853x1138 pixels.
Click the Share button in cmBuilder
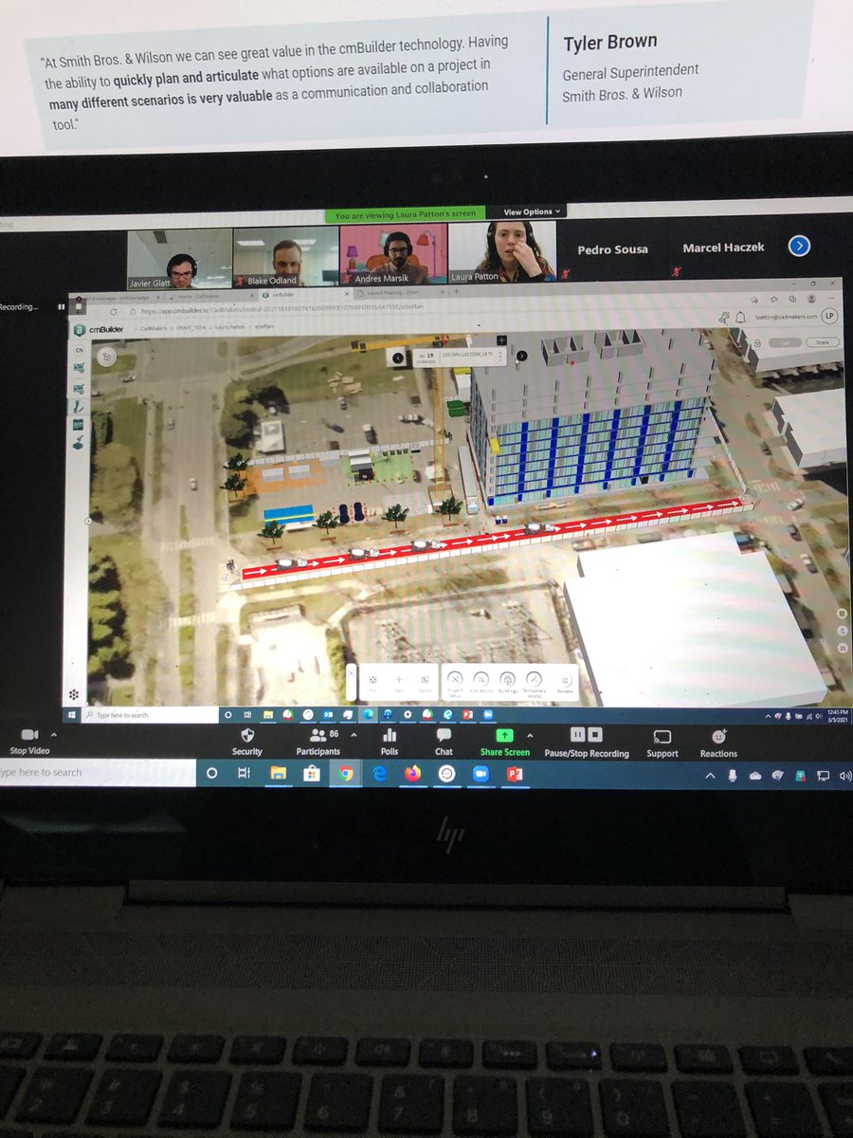pos(821,343)
